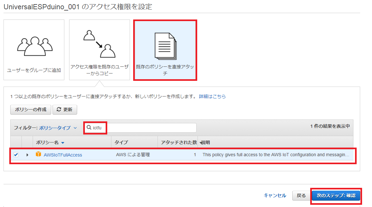The height and width of the screenshot is (207, 372).
Task: Uncheck the AWSIoTFullAccess policy checkbox
Action: pos(16,155)
